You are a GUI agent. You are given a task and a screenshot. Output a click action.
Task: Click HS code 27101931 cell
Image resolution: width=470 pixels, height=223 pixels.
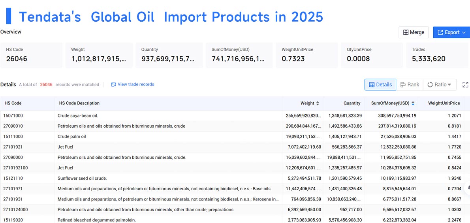[13, 199]
